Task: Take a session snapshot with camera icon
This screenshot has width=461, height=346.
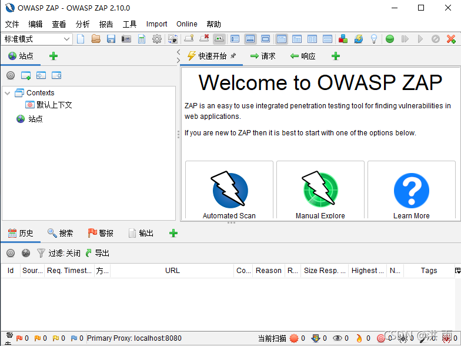Action: coord(126,39)
